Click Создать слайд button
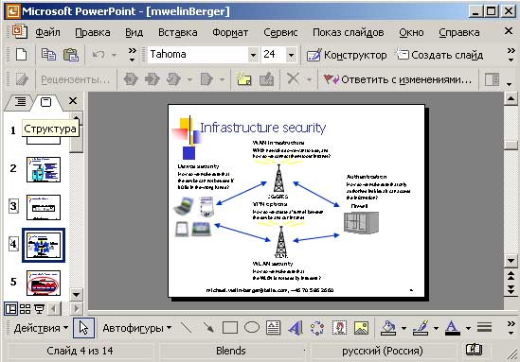Screen dimensions: 520x362 click(x=439, y=55)
